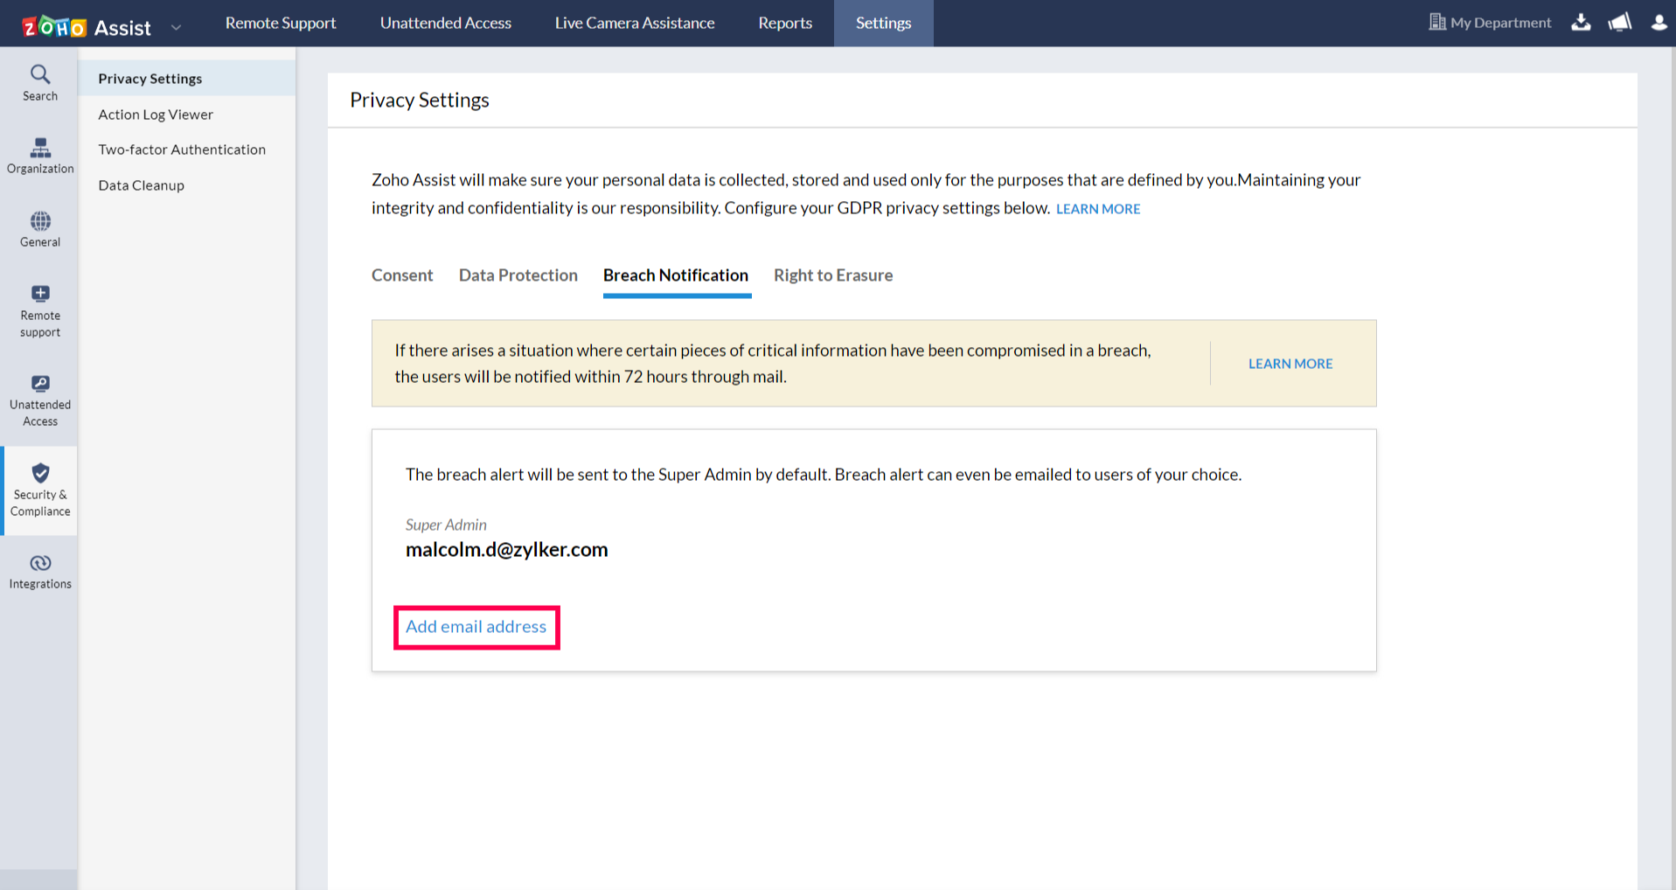The width and height of the screenshot is (1676, 890).
Task: Open Two-factor Authentication settings
Action: (182, 149)
